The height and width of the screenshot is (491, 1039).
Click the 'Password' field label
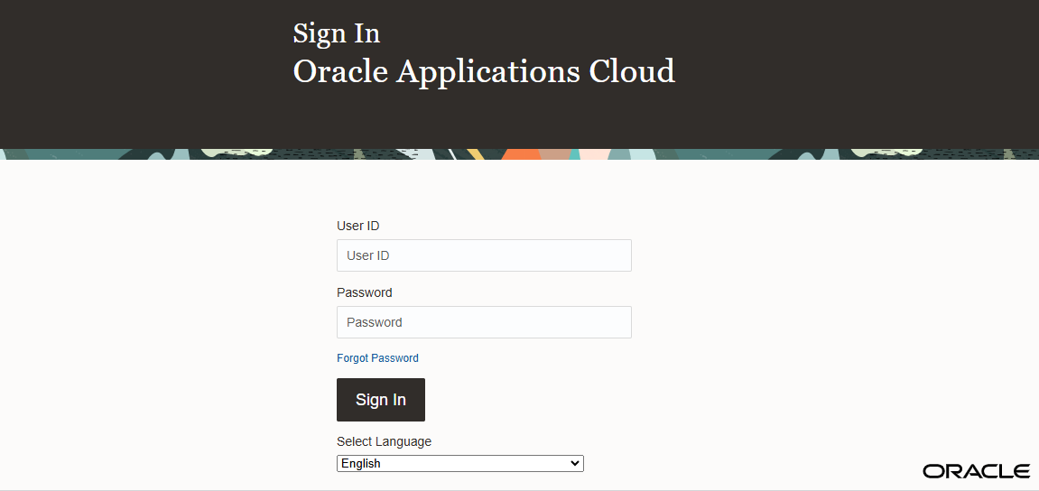pyautogui.click(x=365, y=292)
